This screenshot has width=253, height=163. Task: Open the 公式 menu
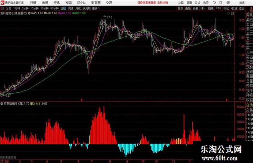[x=198, y=3]
